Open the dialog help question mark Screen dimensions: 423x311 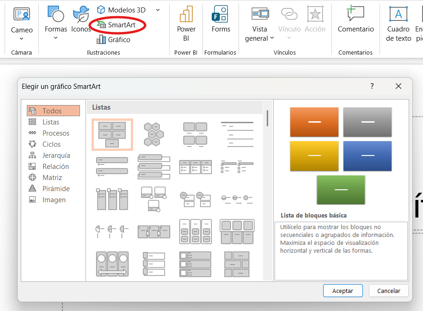pyautogui.click(x=372, y=86)
